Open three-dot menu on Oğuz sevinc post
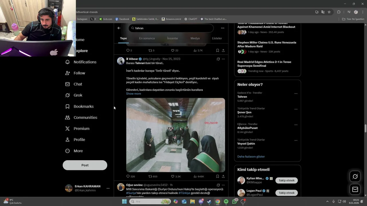 223,185
